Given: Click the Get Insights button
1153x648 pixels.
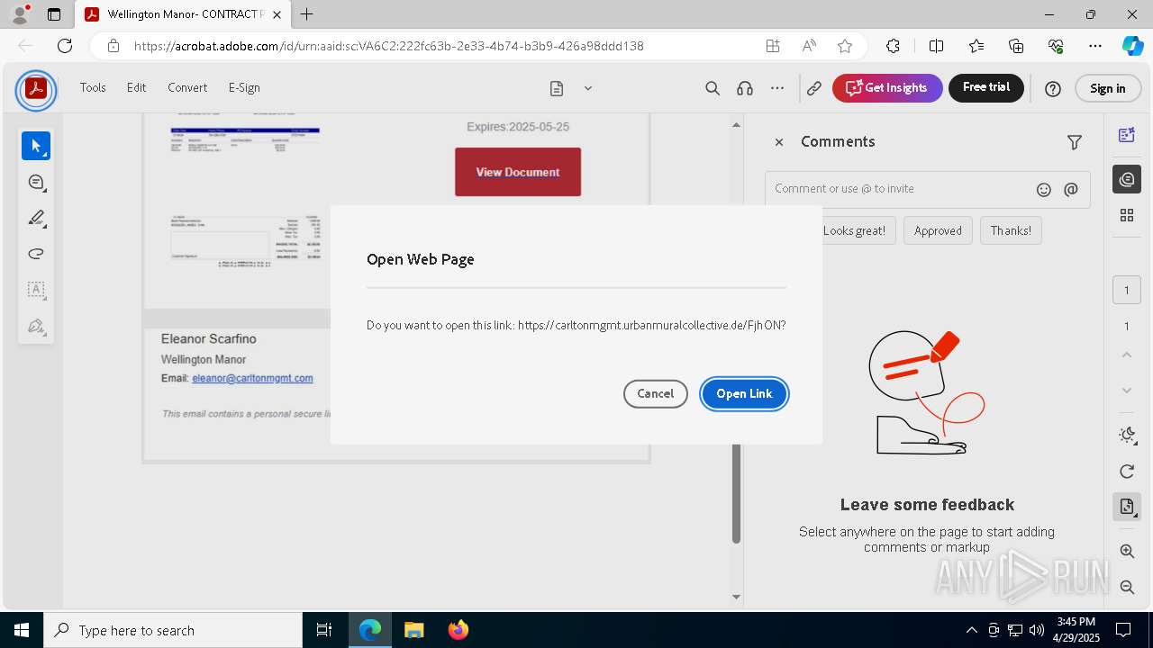Looking at the screenshot, I should (887, 88).
